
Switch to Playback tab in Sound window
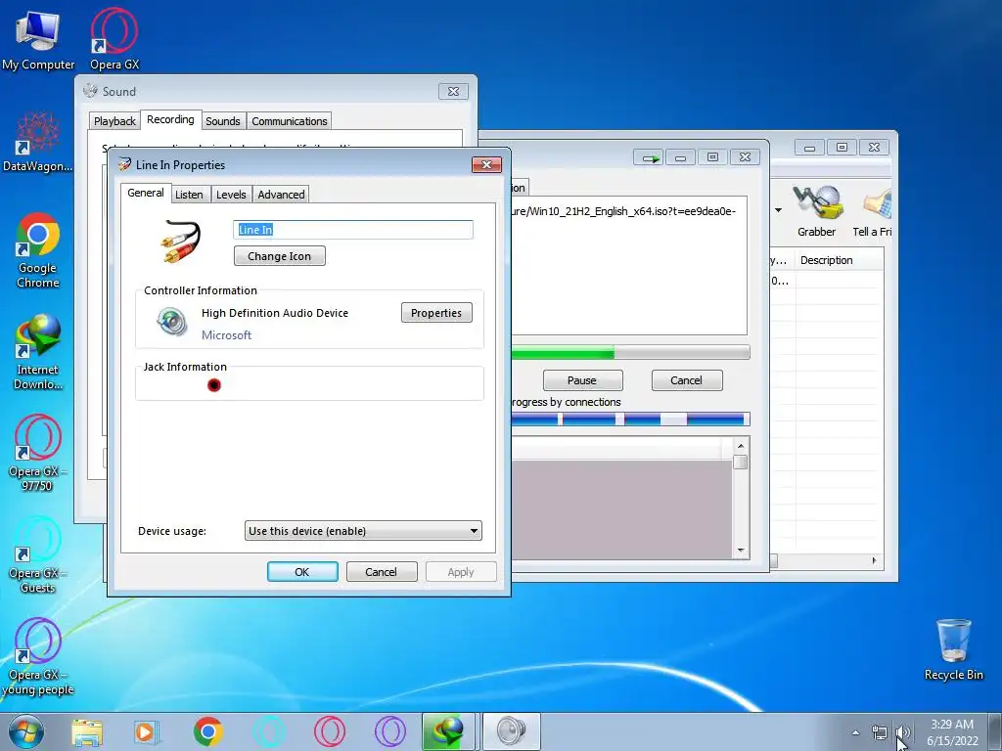pyautogui.click(x=115, y=120)
